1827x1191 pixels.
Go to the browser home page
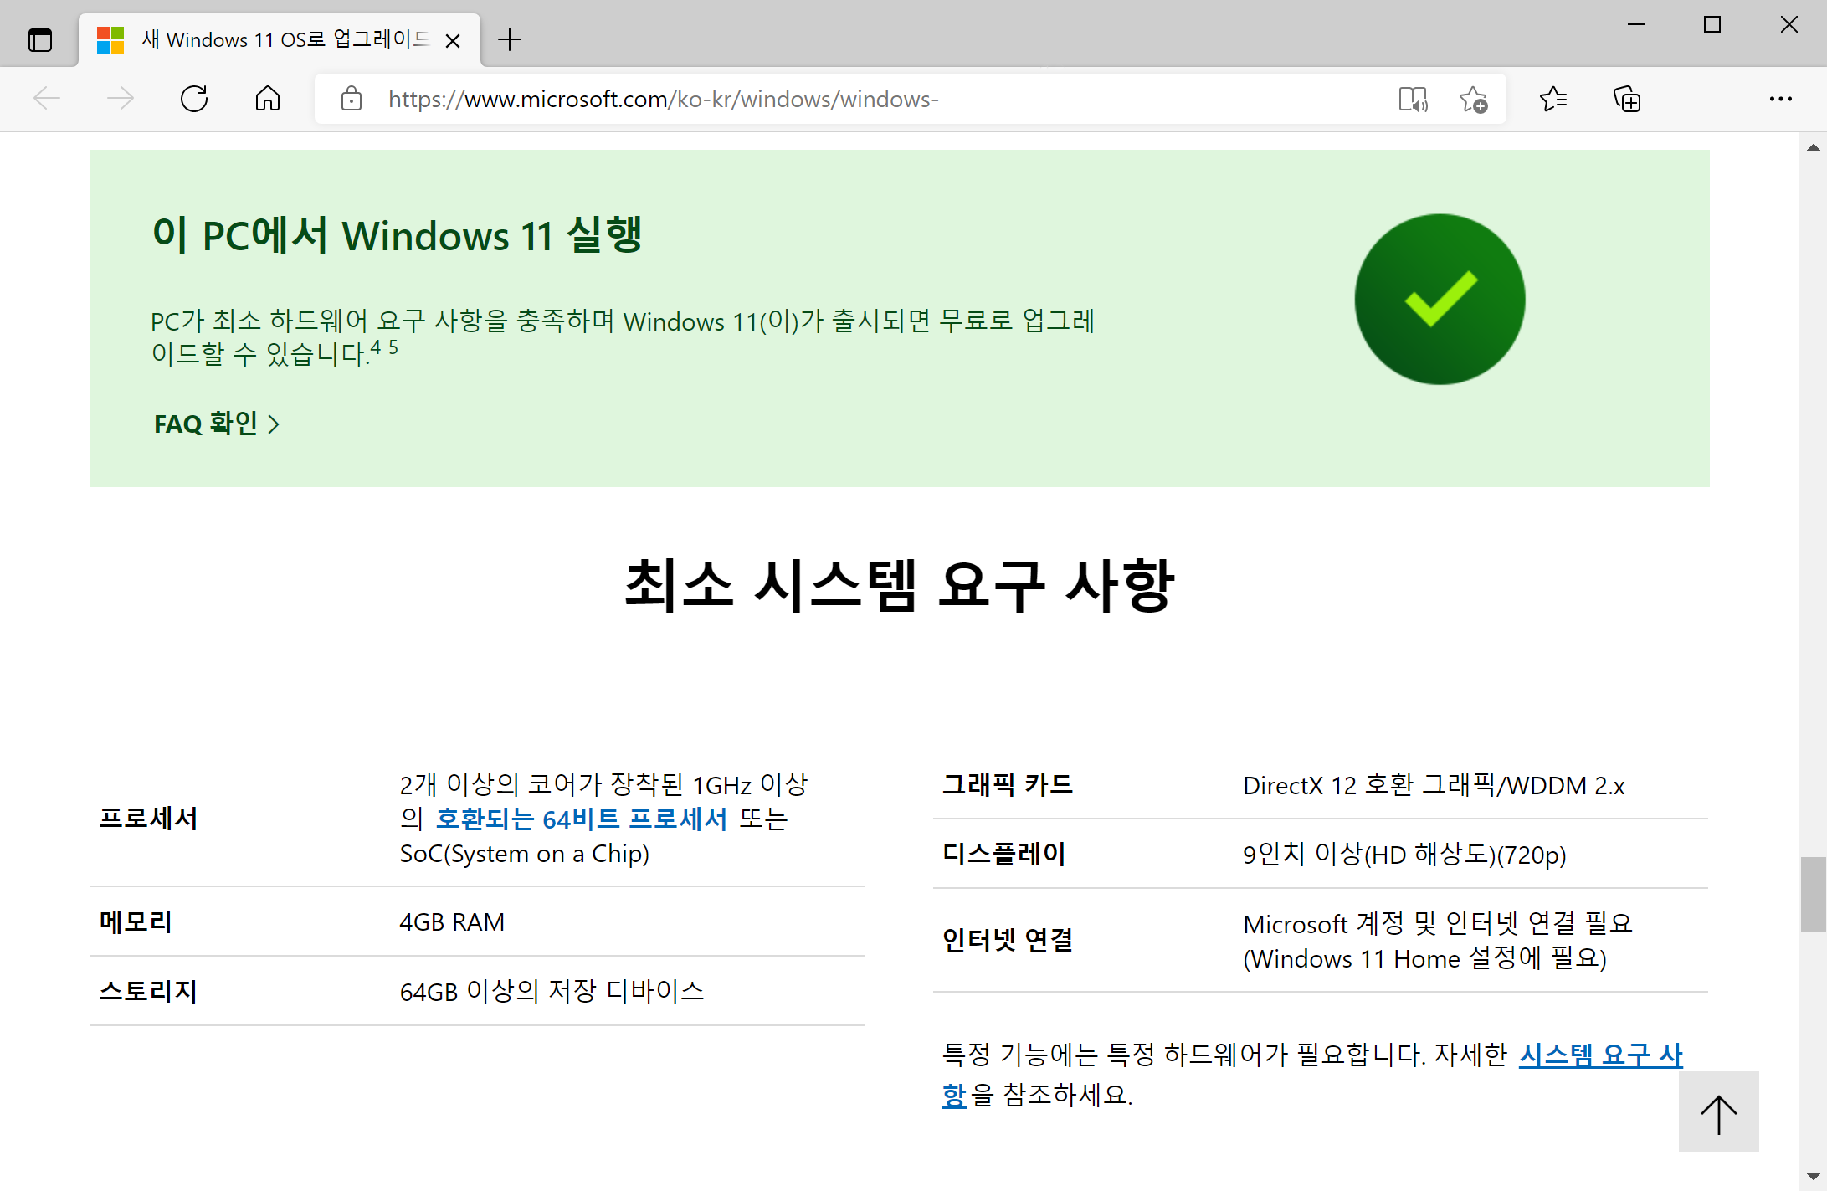point(268,99)
